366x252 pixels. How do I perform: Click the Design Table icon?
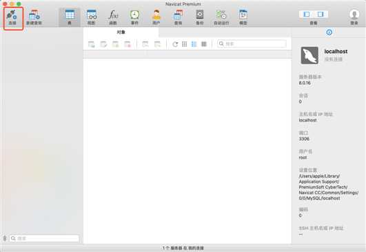pos(103,44)
